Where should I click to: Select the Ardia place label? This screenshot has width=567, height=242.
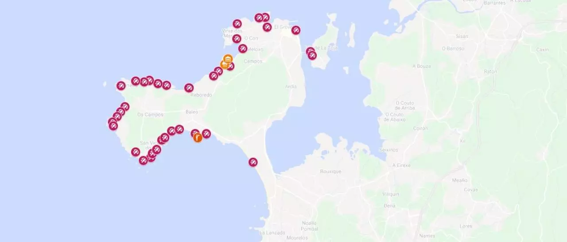(291, 86)
